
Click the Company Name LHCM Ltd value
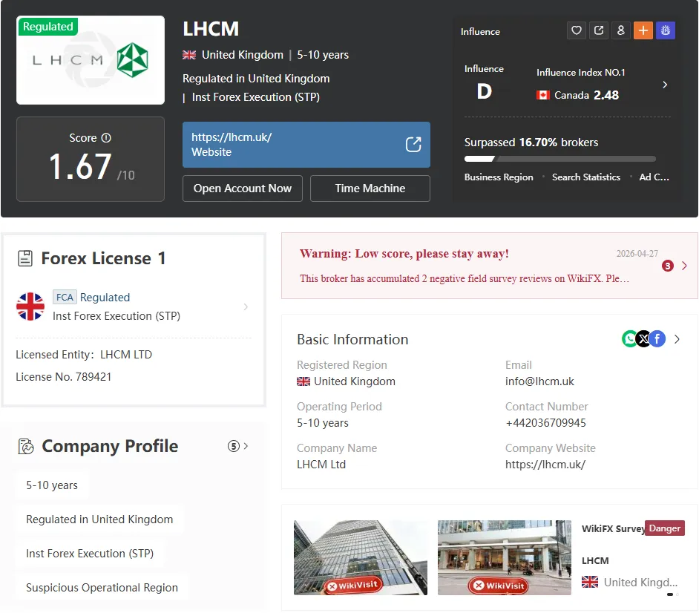(x=321, y=464)
